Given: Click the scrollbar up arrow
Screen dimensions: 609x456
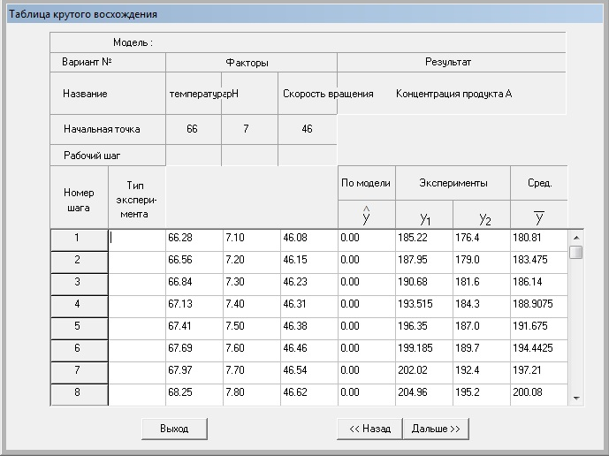Looking at the screenshot, I should pyautogui.click(x=576, y=238).
